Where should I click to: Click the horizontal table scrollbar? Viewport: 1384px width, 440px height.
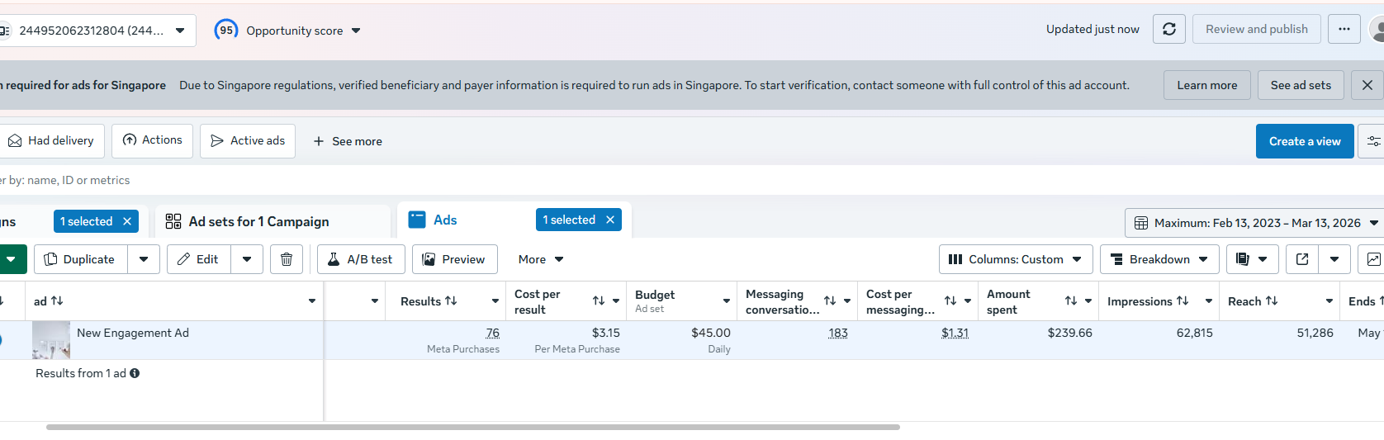472,427
